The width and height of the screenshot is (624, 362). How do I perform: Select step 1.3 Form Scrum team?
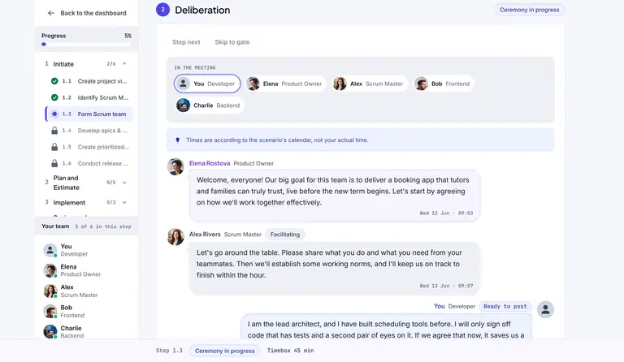tap(89, 114)
